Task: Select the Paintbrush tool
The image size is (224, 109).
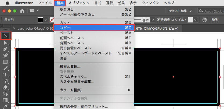Action: (x=5, y=68)
